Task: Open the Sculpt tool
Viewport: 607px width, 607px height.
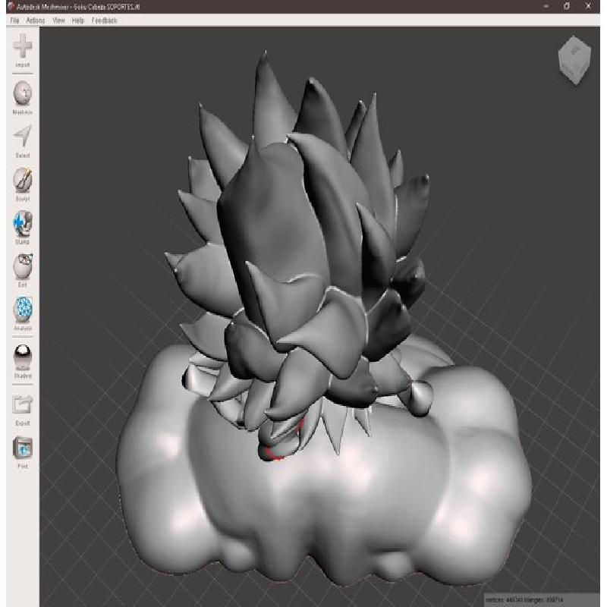Action: coord(23,184)
